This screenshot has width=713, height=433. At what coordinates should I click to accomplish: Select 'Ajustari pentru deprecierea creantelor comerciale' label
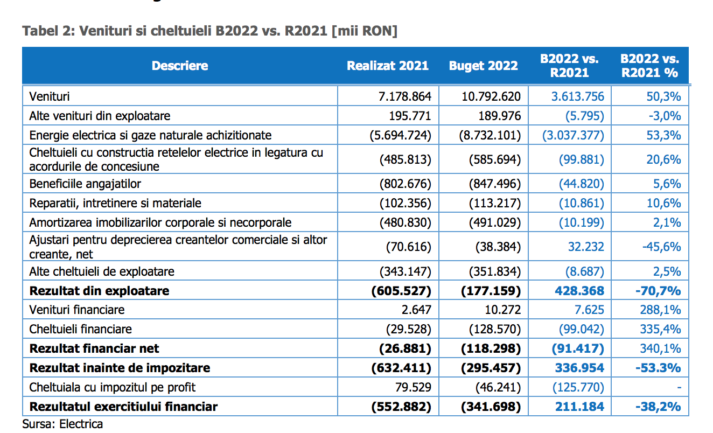tap(178, 247)
